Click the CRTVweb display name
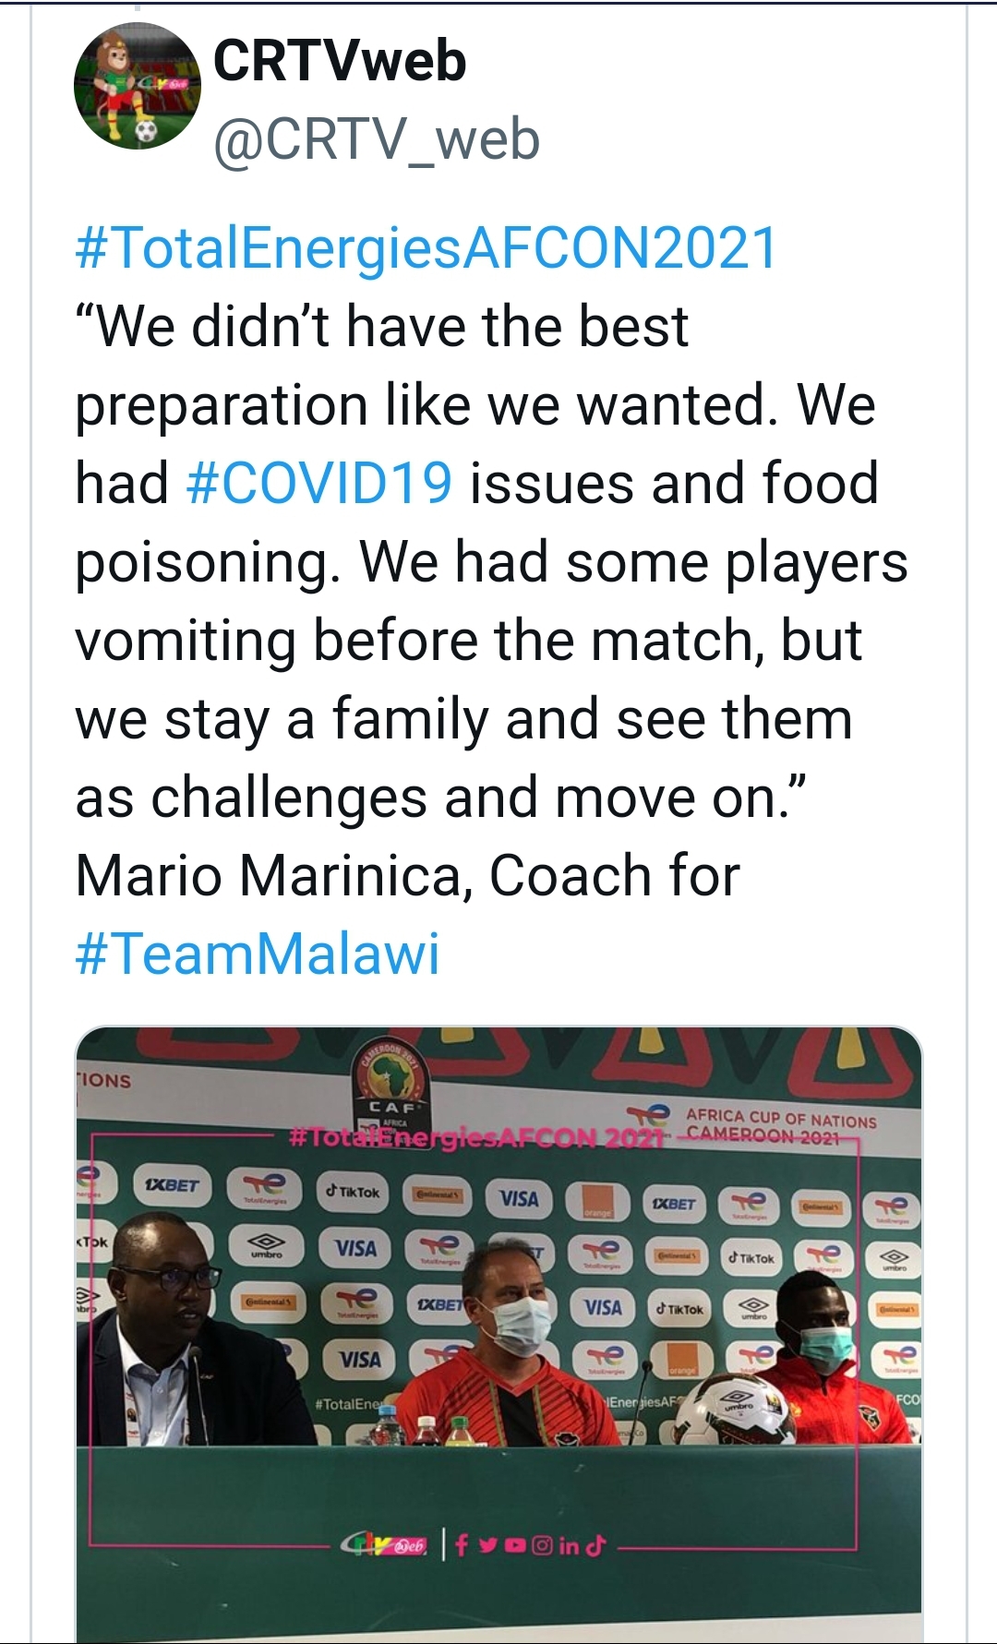The height and width of the screenshot is (1644, 997). [x=340, y=62]
